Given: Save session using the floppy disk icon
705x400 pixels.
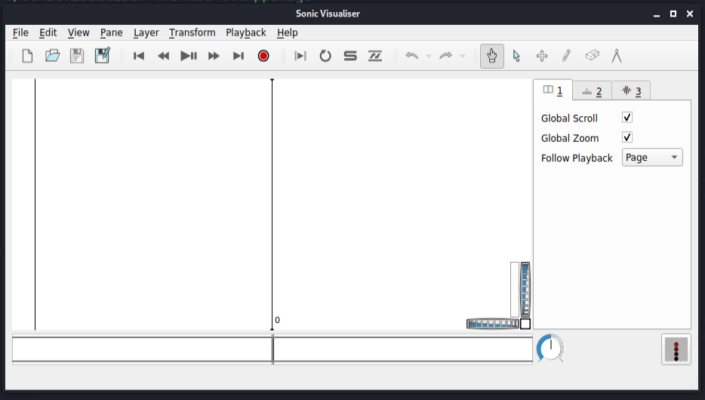Looking at the screenshot, I should point(77,56).
